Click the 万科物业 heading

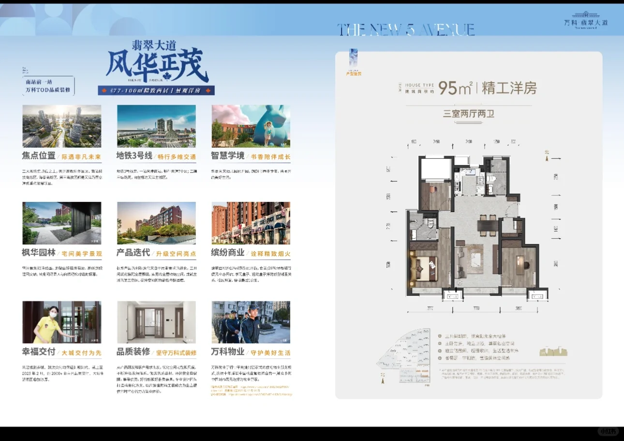[228, 352]
